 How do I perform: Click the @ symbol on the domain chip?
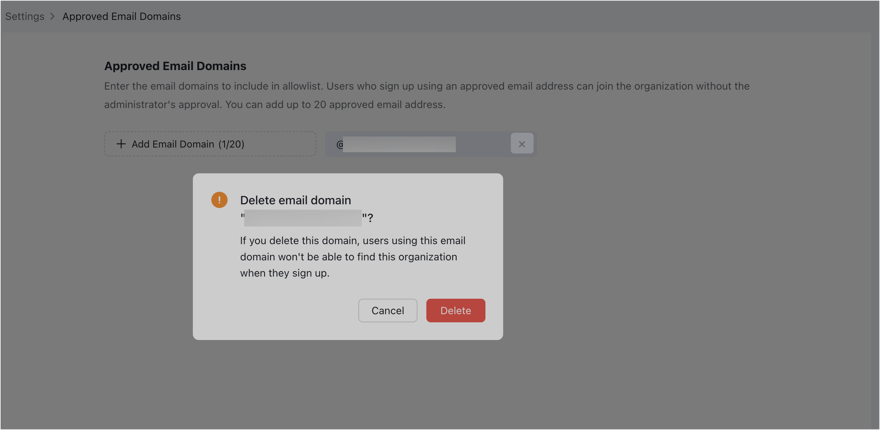(x=339, y=144)
